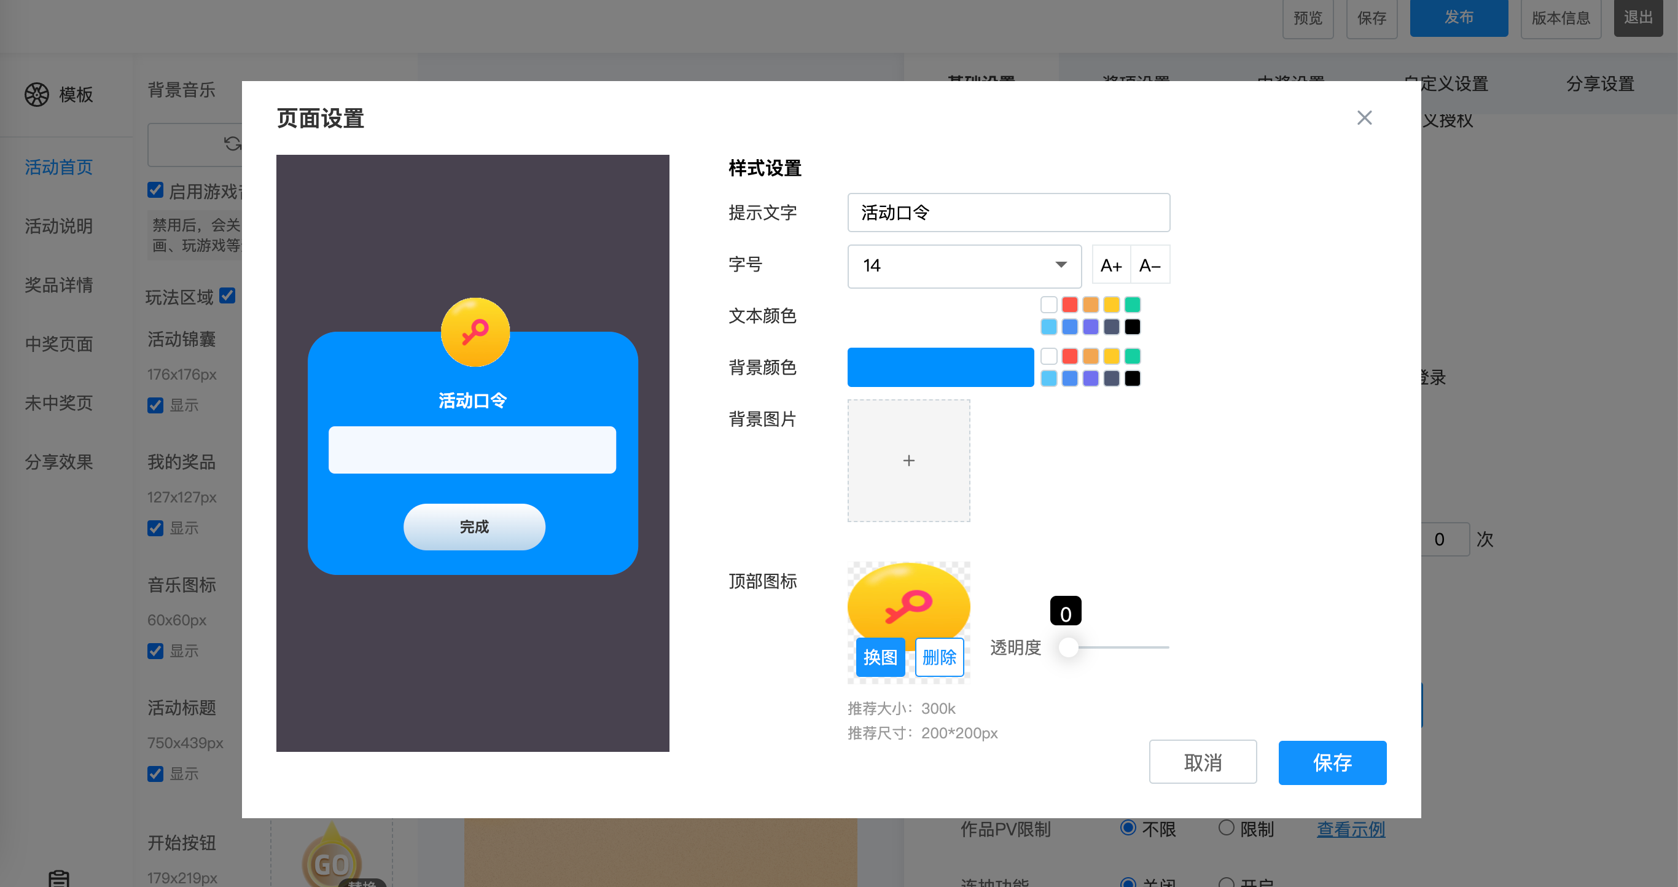
Task: Close the 页面设置 dialog with the X
Action: [1364, 118]
